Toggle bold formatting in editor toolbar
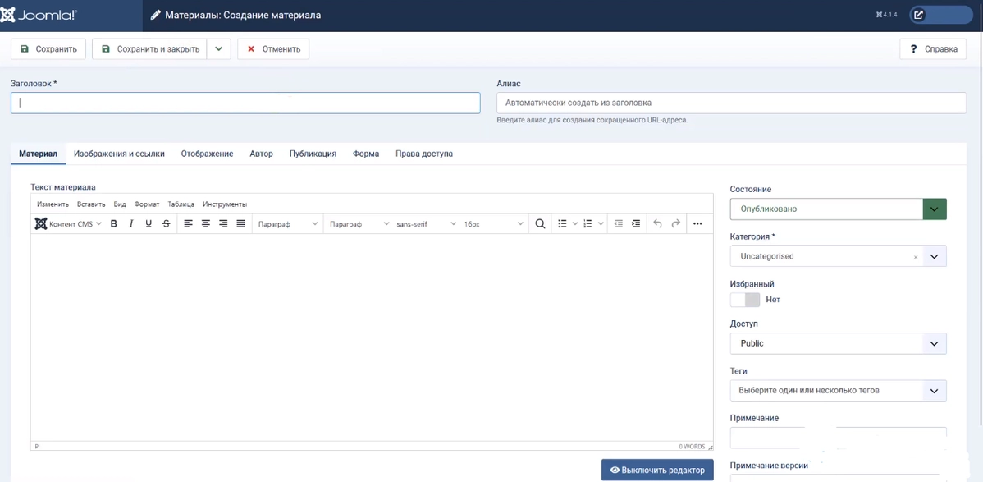This screenshot has height=482, width=983. tap(113, 224)
